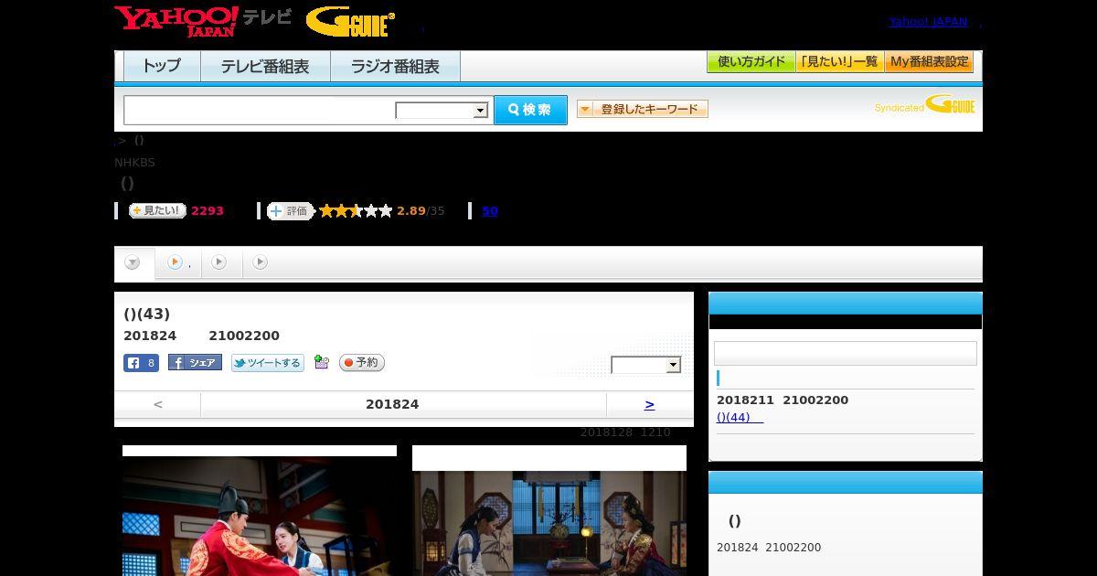Select the fourth tab with play icon
The width and height of the screenshot is (1097, 576).
point(261,263)
